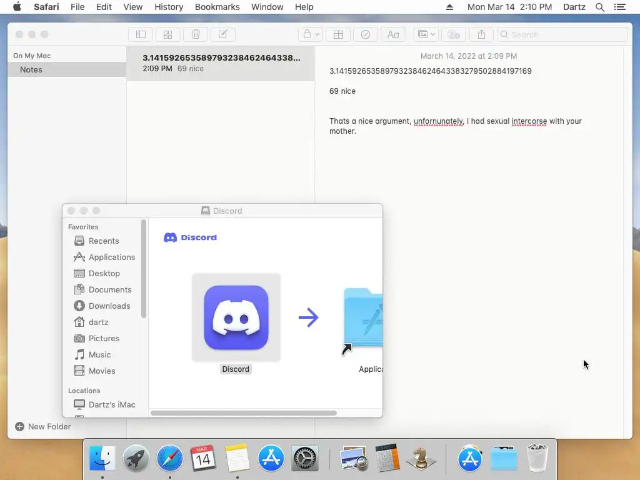Open Spotlight search in menu bar
This screenshot has width=640, height=480.
tap(599, 7)
